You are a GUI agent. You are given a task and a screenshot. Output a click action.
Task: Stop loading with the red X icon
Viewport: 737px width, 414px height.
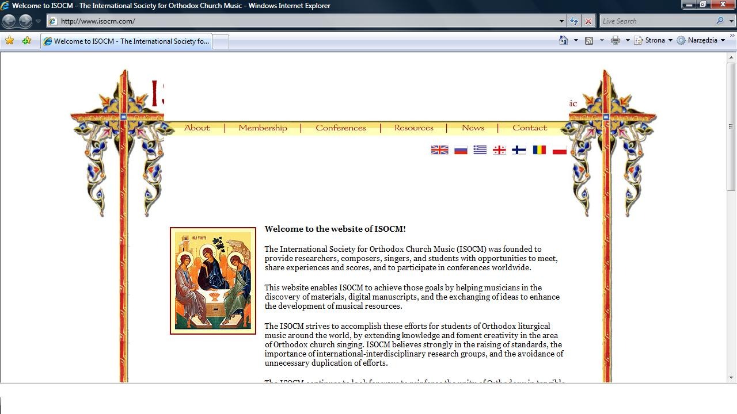588,21
